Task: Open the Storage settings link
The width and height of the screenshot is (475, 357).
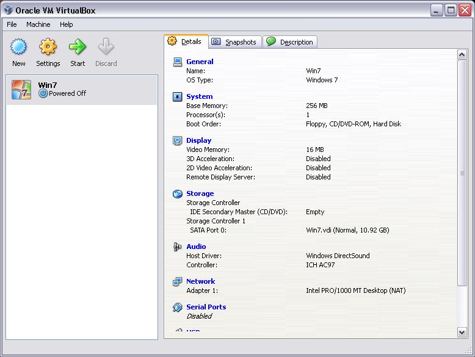Action: (x=200, y=193)
